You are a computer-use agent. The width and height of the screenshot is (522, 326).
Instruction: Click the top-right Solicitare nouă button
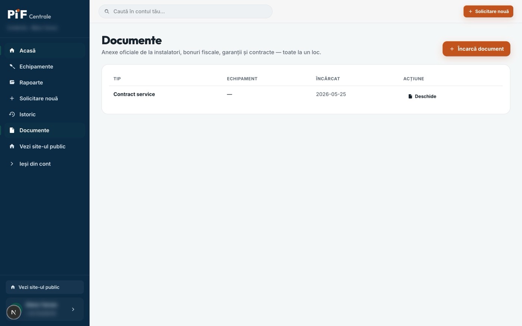tap(488, 12)
